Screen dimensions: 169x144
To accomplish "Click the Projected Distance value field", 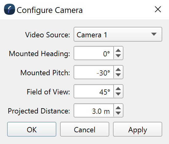I will point(94,110).
